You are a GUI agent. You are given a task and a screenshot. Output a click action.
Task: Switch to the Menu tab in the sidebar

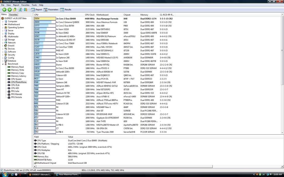[4, 14]
